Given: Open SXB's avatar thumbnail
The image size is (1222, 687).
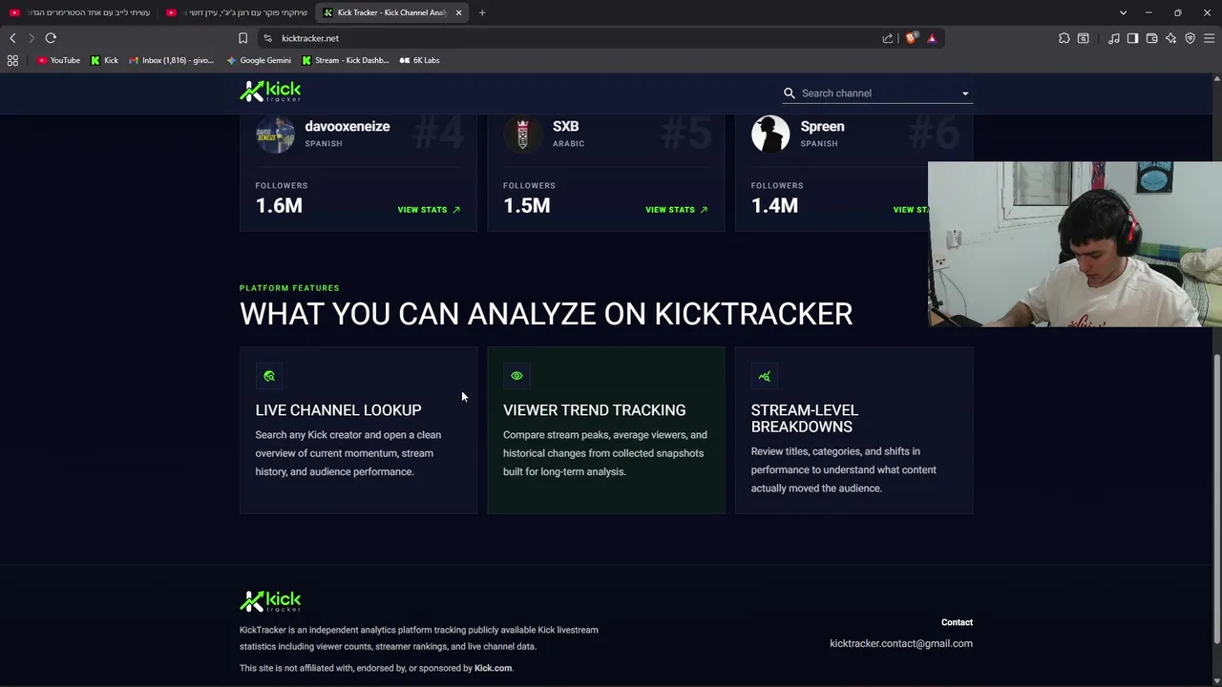Looking at the screenshot, I should point(522,134).
